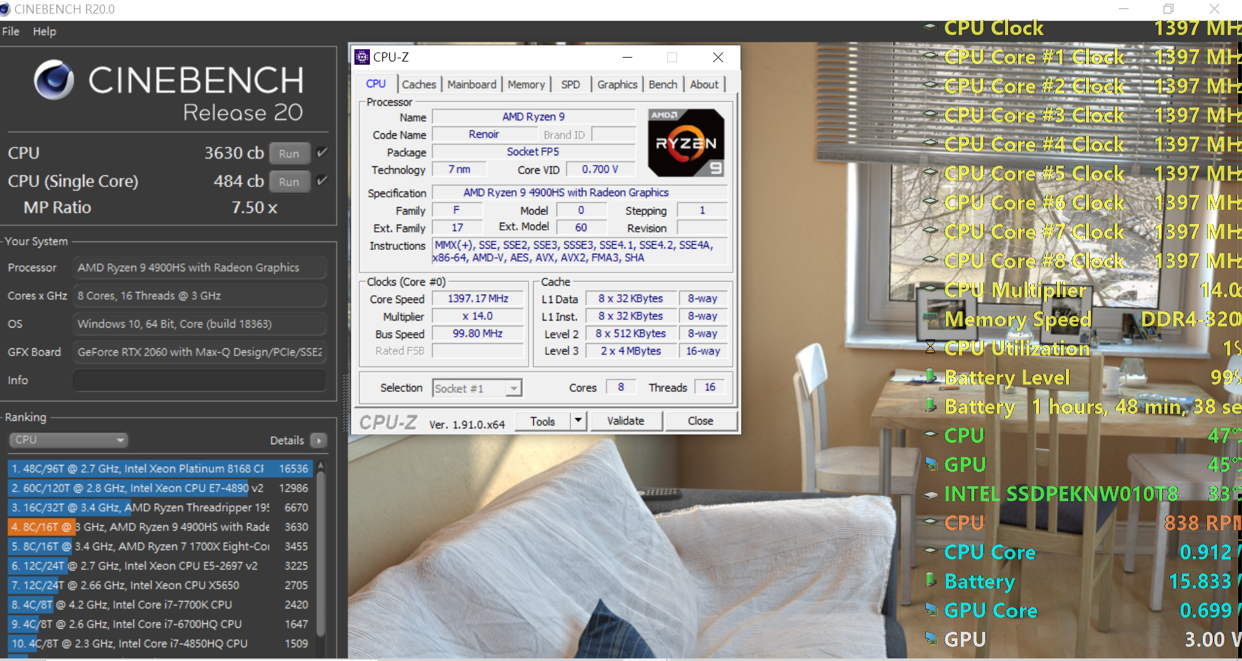Click the CPU Core #1 Clock sensor icon
Image resolution: width=1242 pixels, height=661 pixels.
[x=930, y=56]
